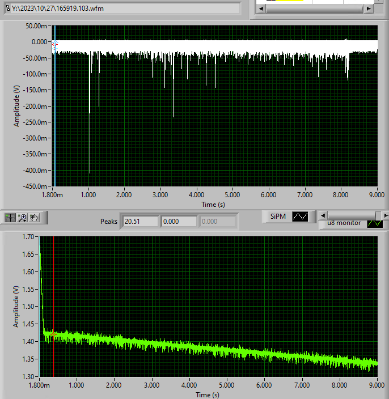Image resolution: width=389 pixels, height=399 pixels.
Task: Click the Amplitude (V) label of upper graph
Action: tap(16, 106)
